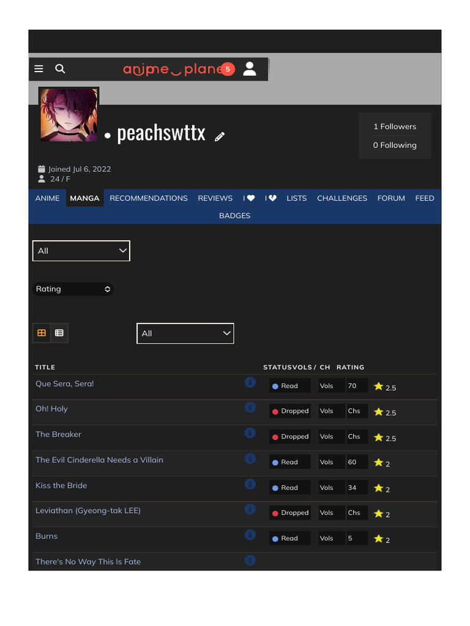This screenshot has width=470, height=626.
Task: Open info icon for Que Sera, Sera!
Action: (250, 383)
